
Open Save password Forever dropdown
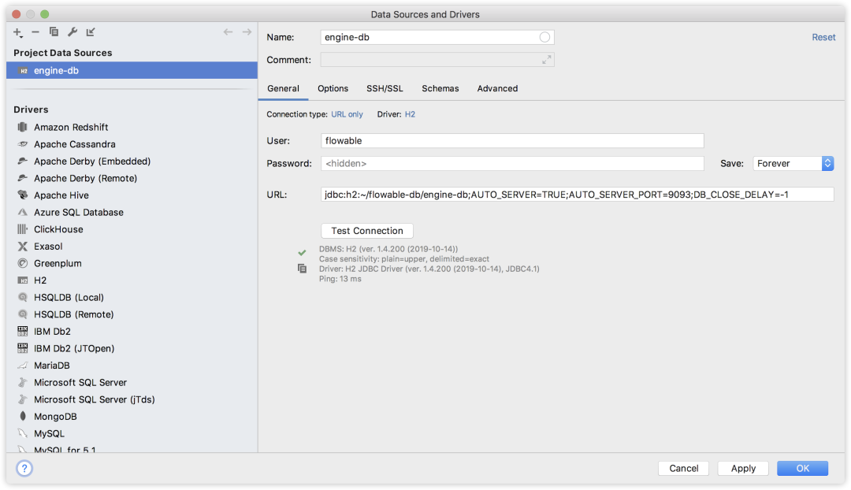pyautogui.click(x=793, y=163)
